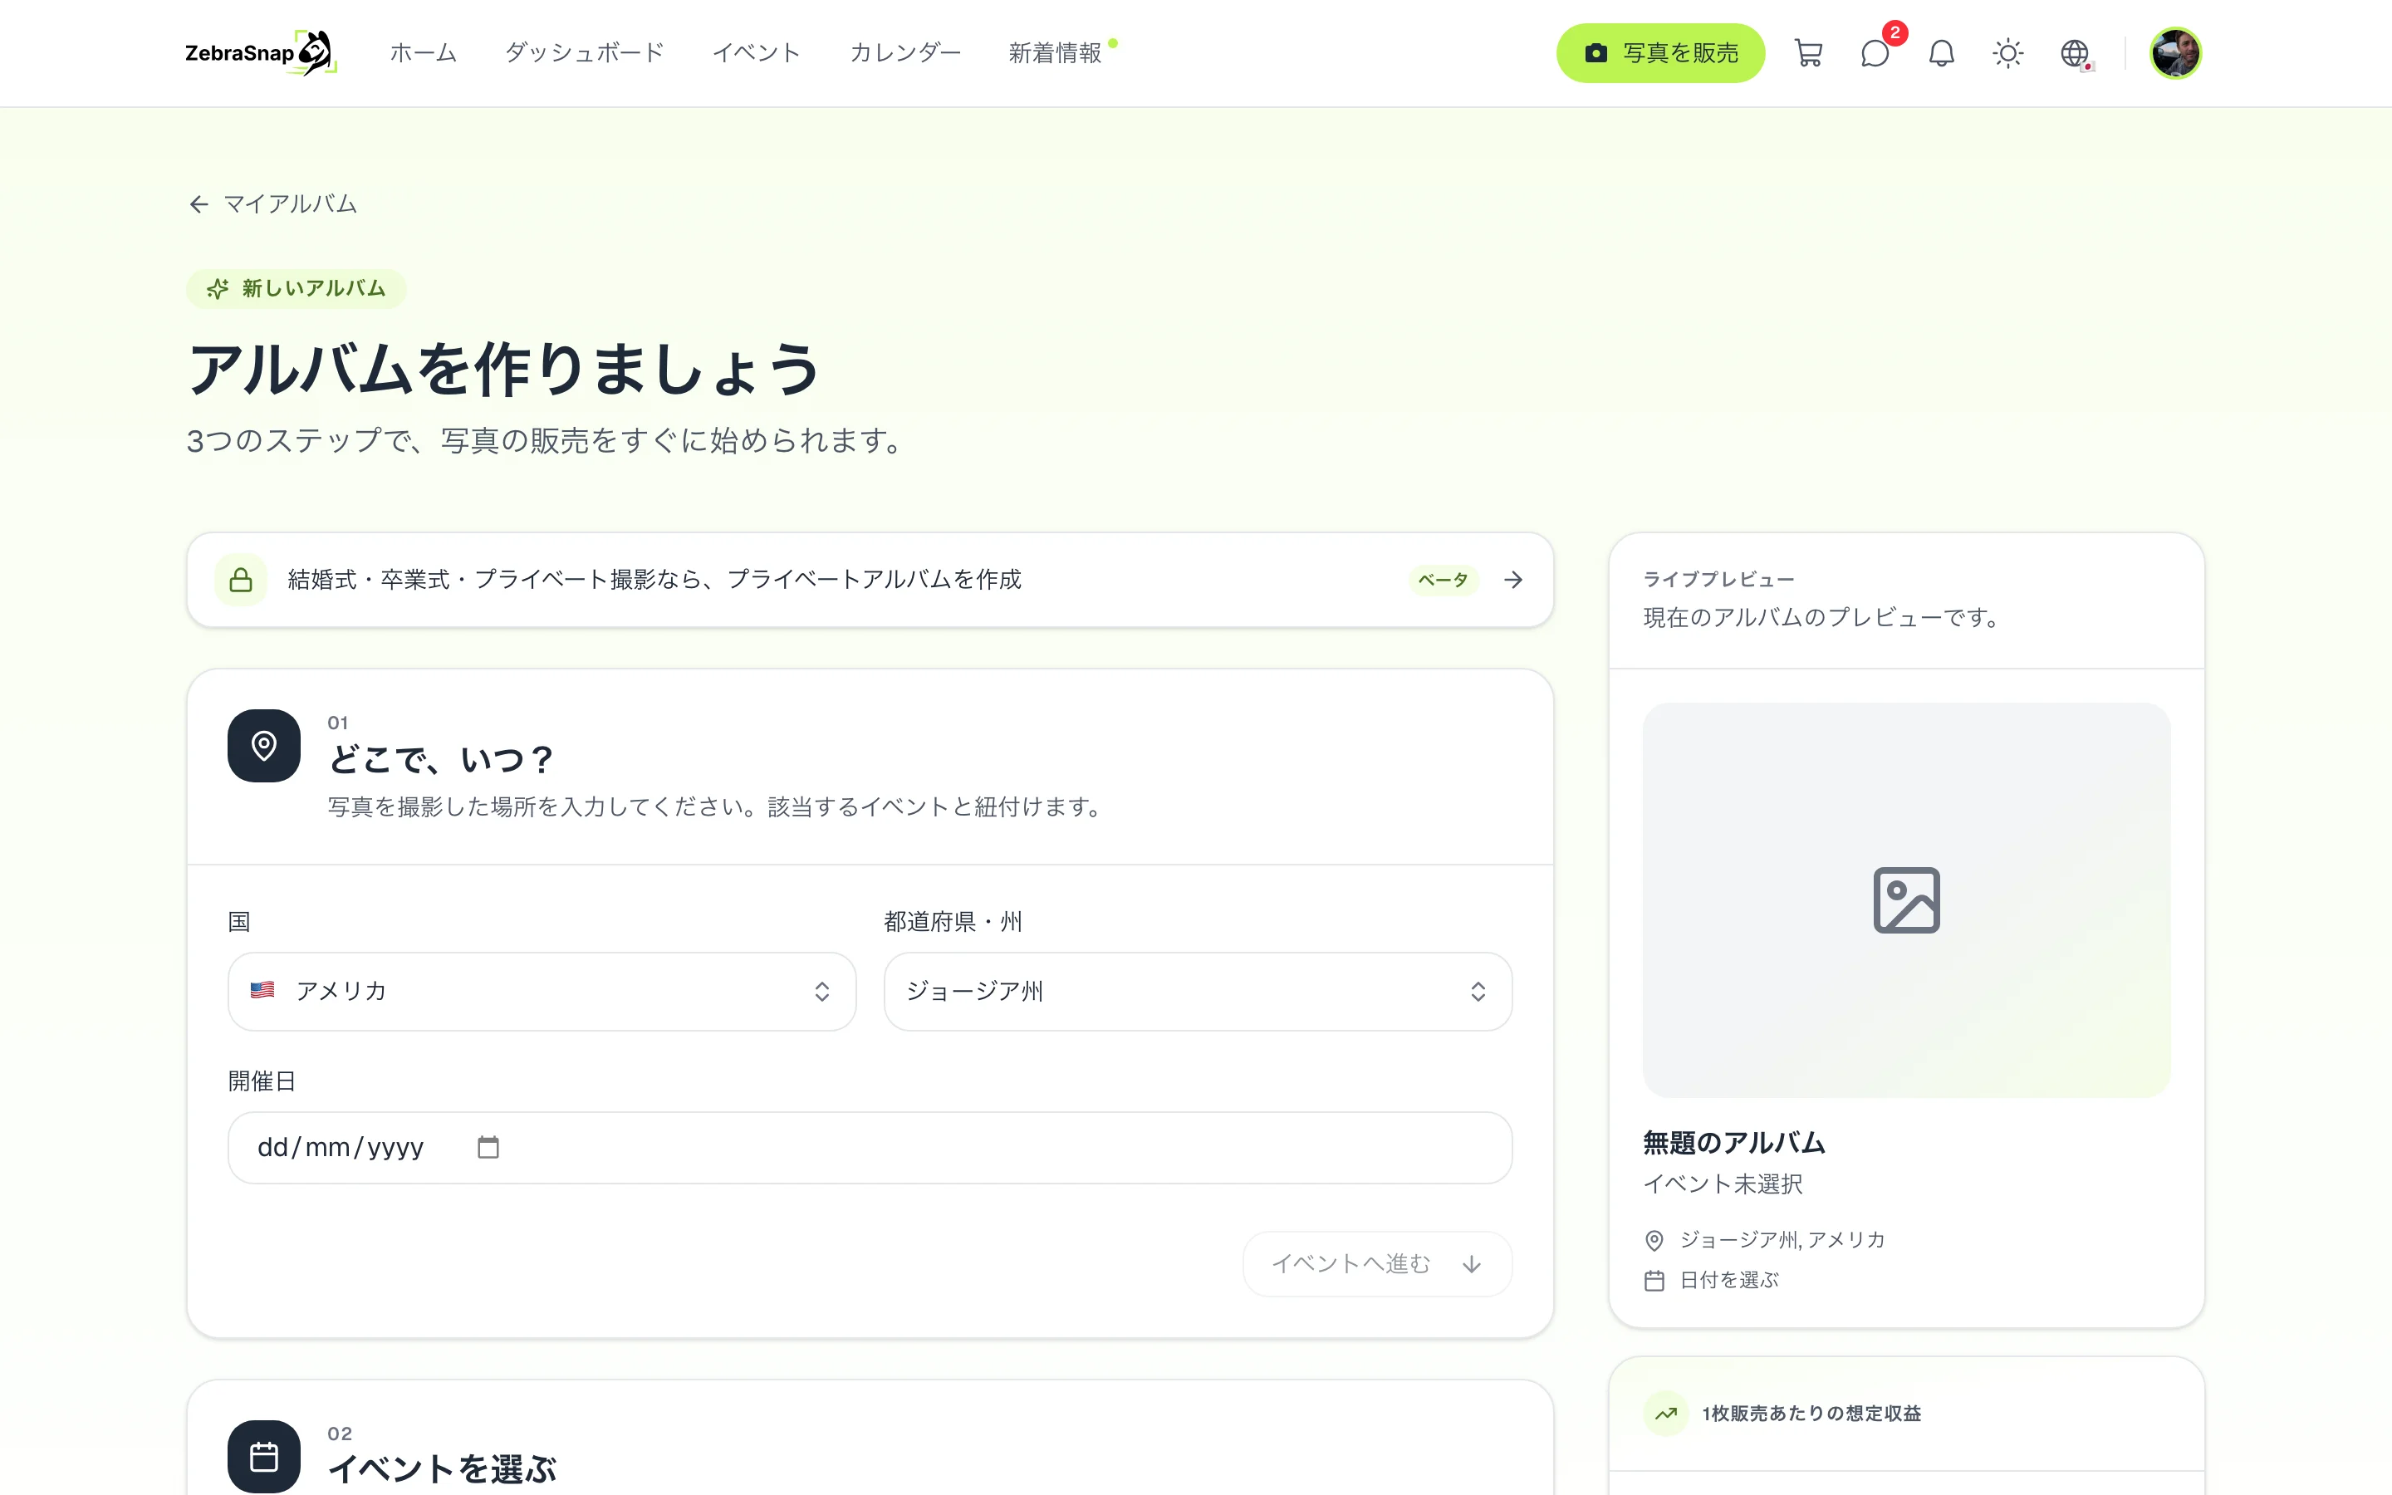Screen dimensions: 2392x1495
Task: Click the 写真を販売 button
Action: coord(1660,52)
